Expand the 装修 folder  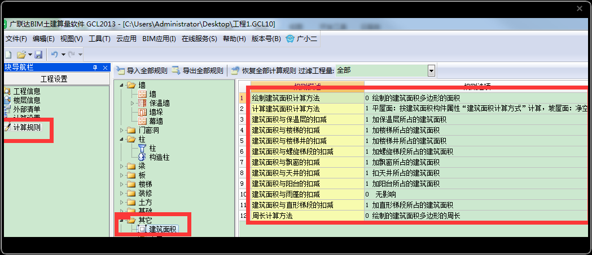coord(121,194)
